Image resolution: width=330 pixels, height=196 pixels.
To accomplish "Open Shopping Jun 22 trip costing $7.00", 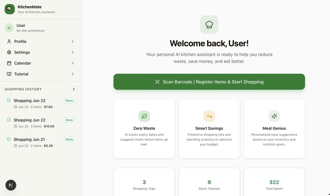I will pyautogui.click(x=41, y=103).
